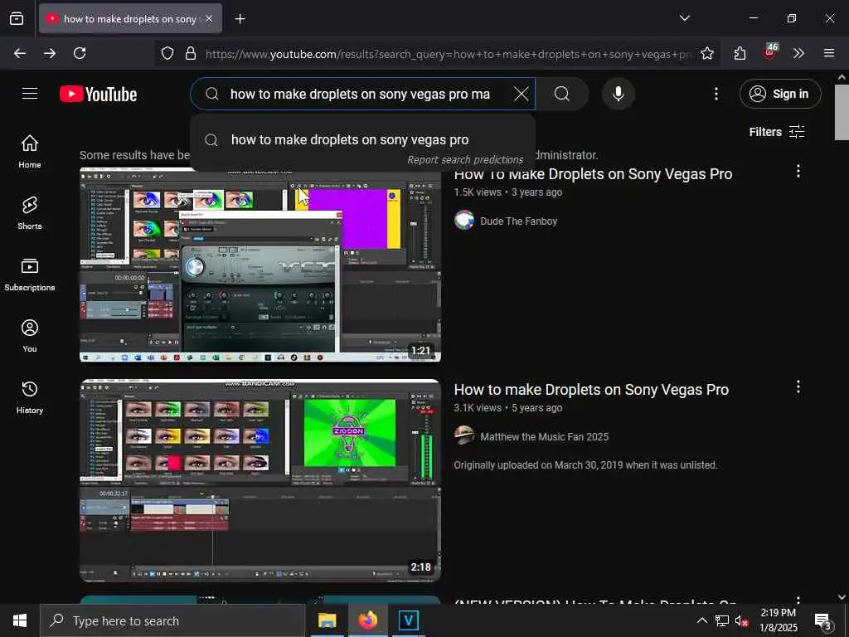Visit Matthew the Music Fan 2025 channel
This screenshot has width=849, height=637.
pos(544,436)
